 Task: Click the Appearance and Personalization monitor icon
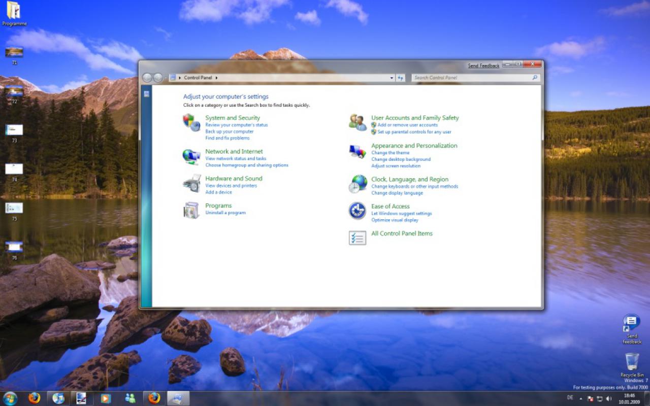tap(357, 151)
